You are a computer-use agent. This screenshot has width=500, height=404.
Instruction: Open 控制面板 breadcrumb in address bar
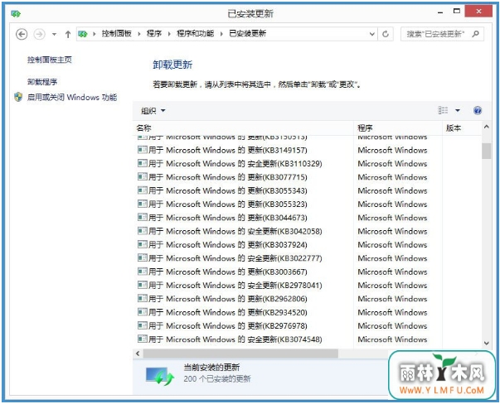pos(117,33)
